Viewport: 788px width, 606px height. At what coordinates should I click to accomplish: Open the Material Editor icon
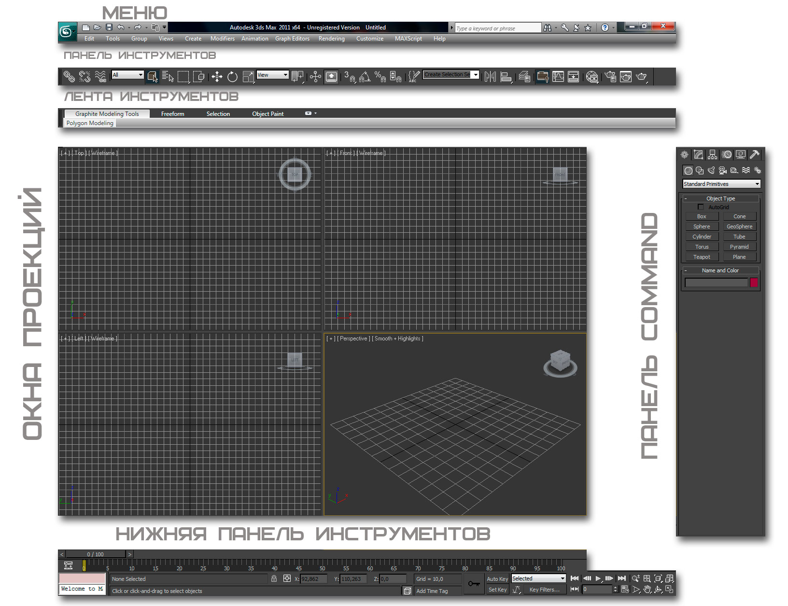pos(592,76)
